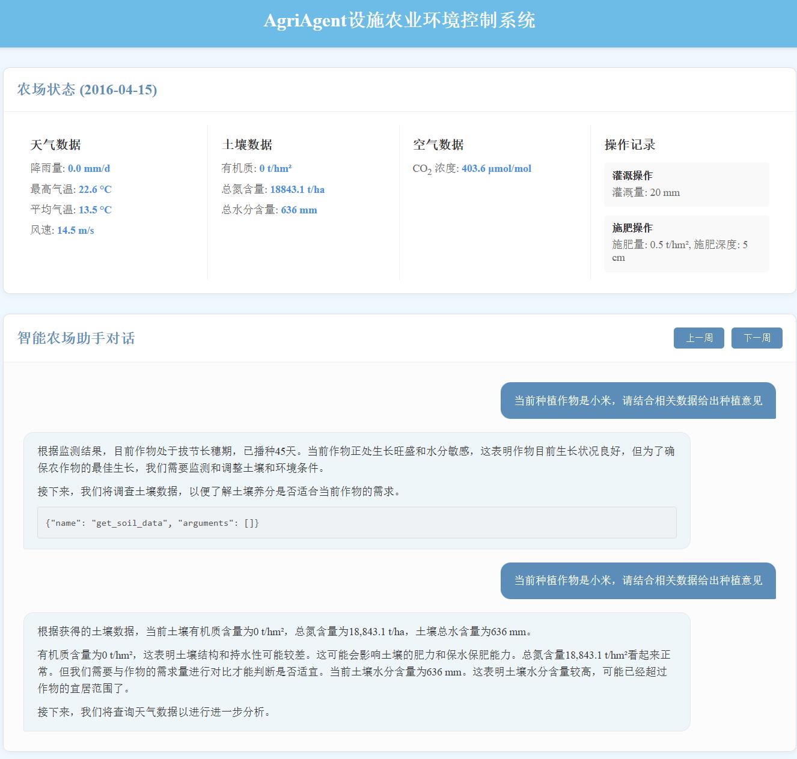The height and width of the screenshot is (759, 797).
Task: Click the assistant reply about 拔节长穗期
Action: point(356,459)
